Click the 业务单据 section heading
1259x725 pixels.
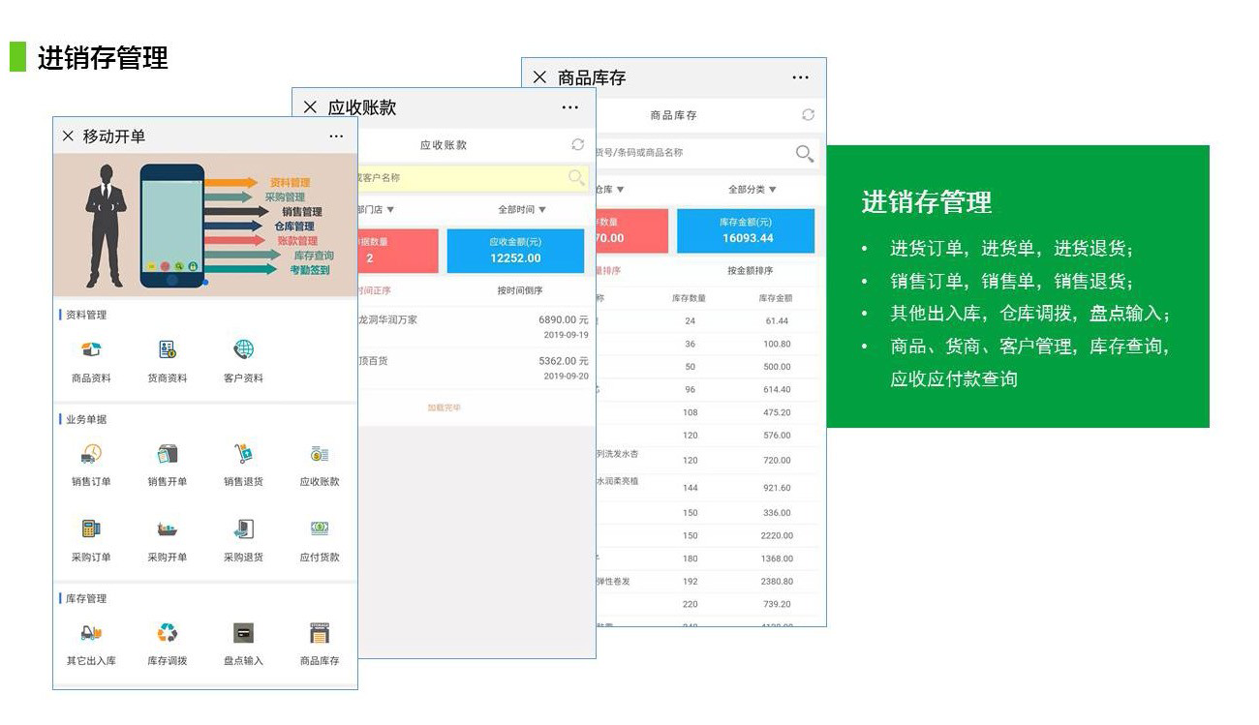pyautogui.click(x=86, y=419)
